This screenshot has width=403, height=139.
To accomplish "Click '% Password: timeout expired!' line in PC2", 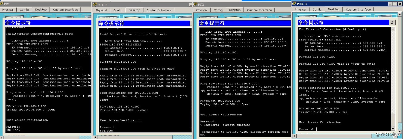I will [x=225, y=125].
